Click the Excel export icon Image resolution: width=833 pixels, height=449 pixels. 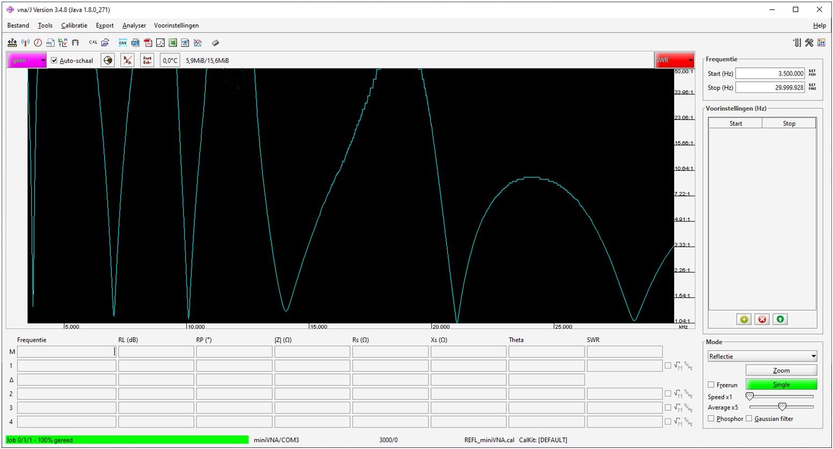[172, 43]
